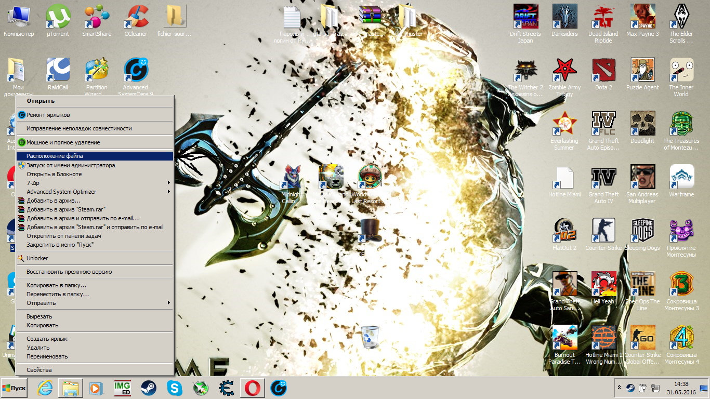The width and height of the screenshot is (710, 399).
Task: Select Копировать в папку... entry
Action: (x=94, y=285)
